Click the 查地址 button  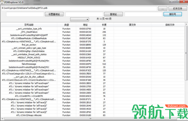pos(113,14)
